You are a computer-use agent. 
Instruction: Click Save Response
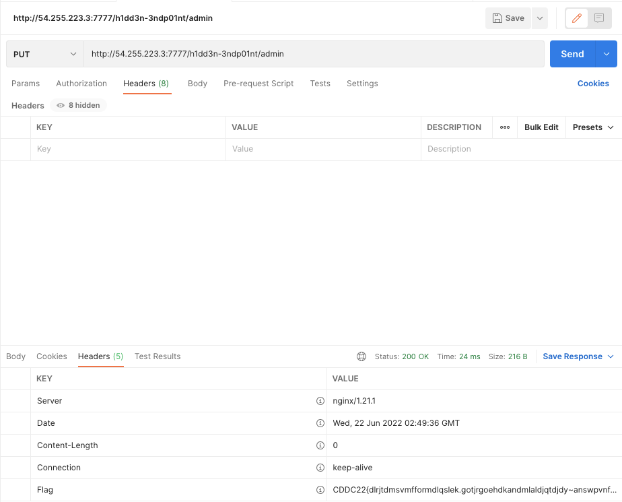click(x=572, y=356)
